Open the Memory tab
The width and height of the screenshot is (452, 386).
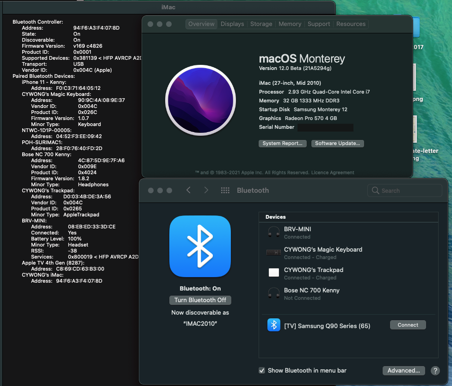pyautogui.click(x=290, y=24)
